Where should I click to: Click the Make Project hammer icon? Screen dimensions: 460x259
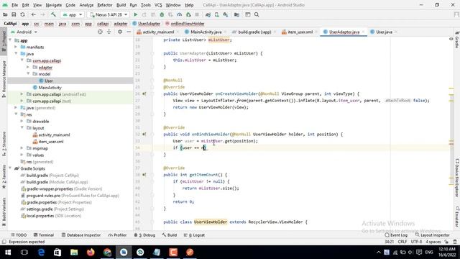point(53,14)
